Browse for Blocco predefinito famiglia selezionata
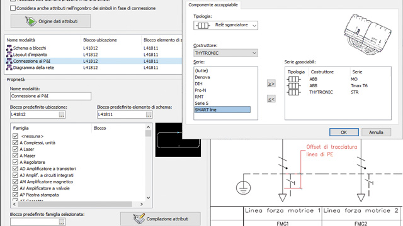This screenshot has height=226, width=403. click(x=62, y=222)
